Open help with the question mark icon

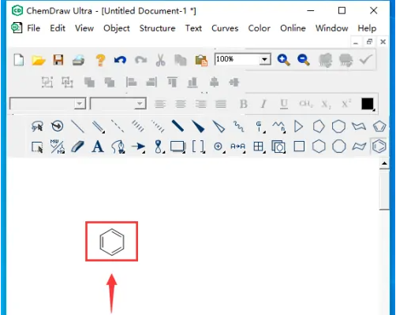pos(100,60)
